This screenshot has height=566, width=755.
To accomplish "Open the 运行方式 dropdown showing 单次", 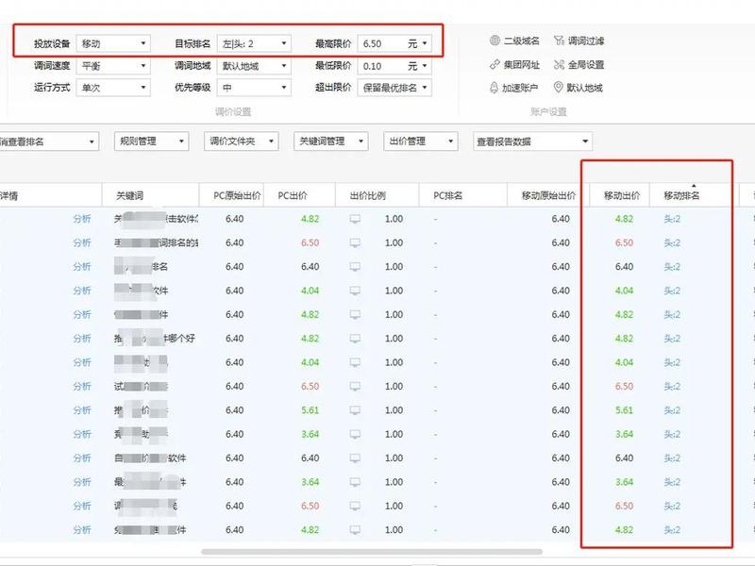I will coord(113,88).
